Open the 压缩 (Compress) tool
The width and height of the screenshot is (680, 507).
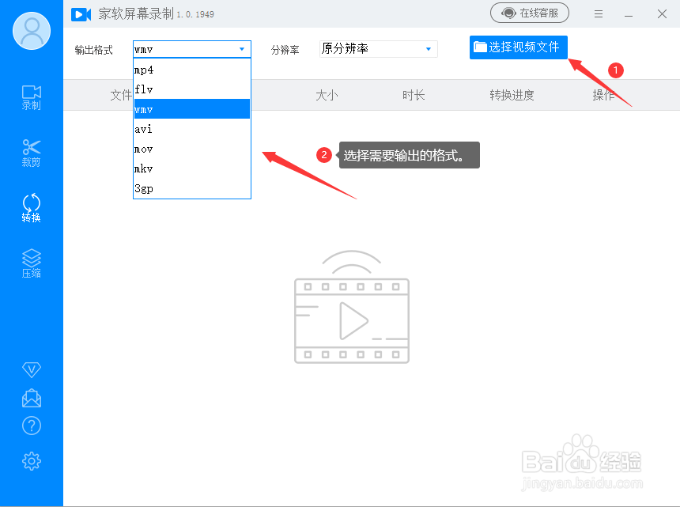point(31,263)
